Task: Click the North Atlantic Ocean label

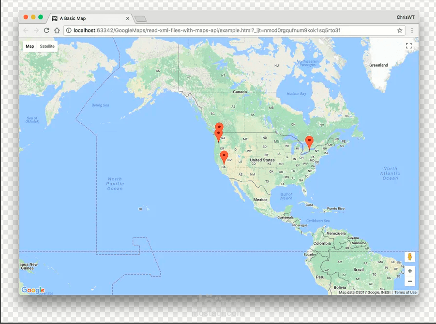Action: tap(390, 174)
